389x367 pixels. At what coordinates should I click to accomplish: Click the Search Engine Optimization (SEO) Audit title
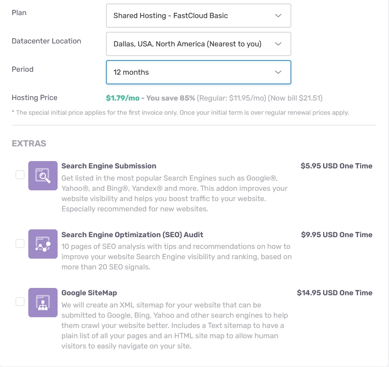(132, 235)
